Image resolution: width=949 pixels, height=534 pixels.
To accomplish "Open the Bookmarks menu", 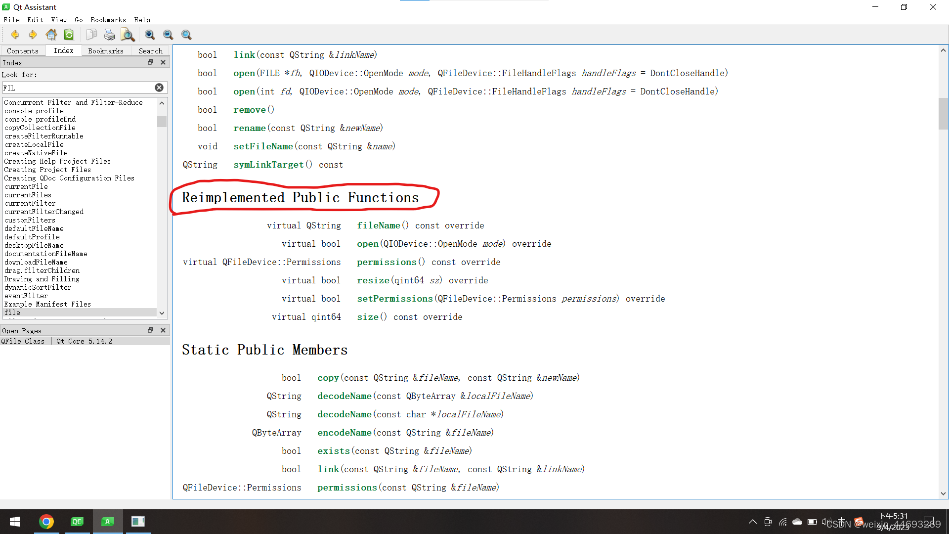I will coord(108,20).
